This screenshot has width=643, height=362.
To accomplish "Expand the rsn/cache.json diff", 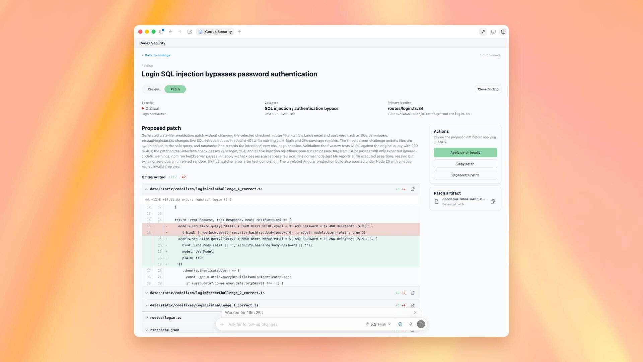I will pos(146,330).
